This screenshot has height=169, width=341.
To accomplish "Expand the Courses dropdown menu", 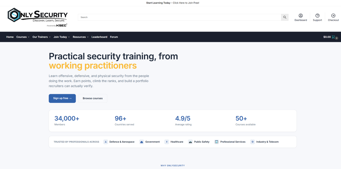I will pos(23,37).
